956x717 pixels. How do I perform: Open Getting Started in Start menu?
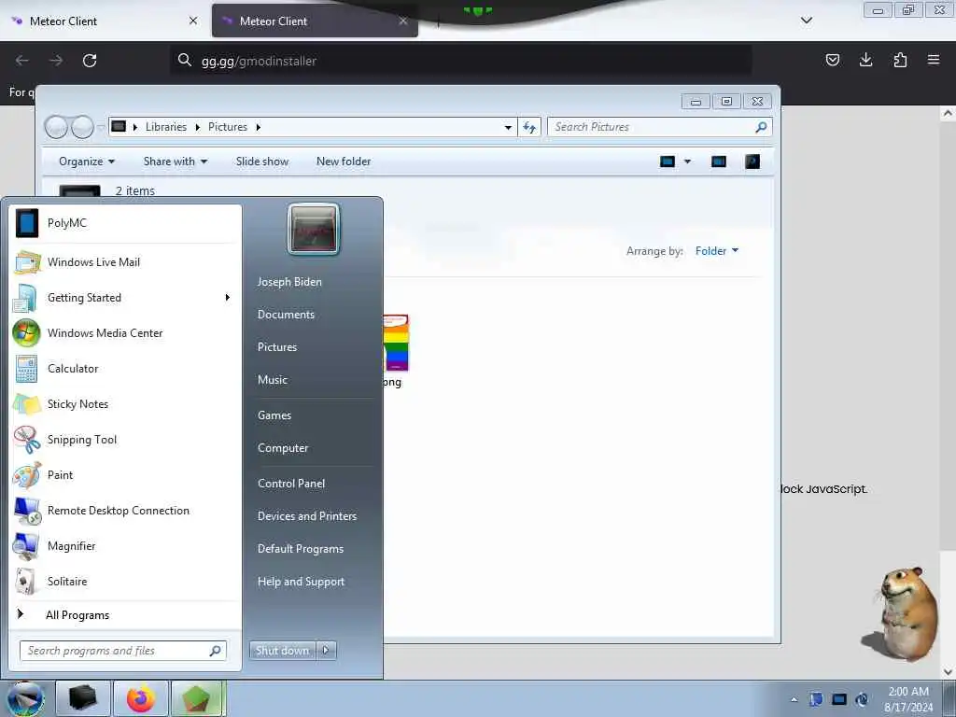coord(125,298)
